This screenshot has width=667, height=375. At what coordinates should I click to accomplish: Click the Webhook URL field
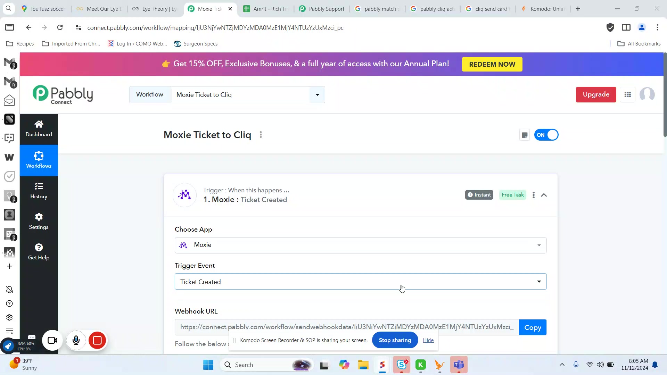[x=347, y=327]
